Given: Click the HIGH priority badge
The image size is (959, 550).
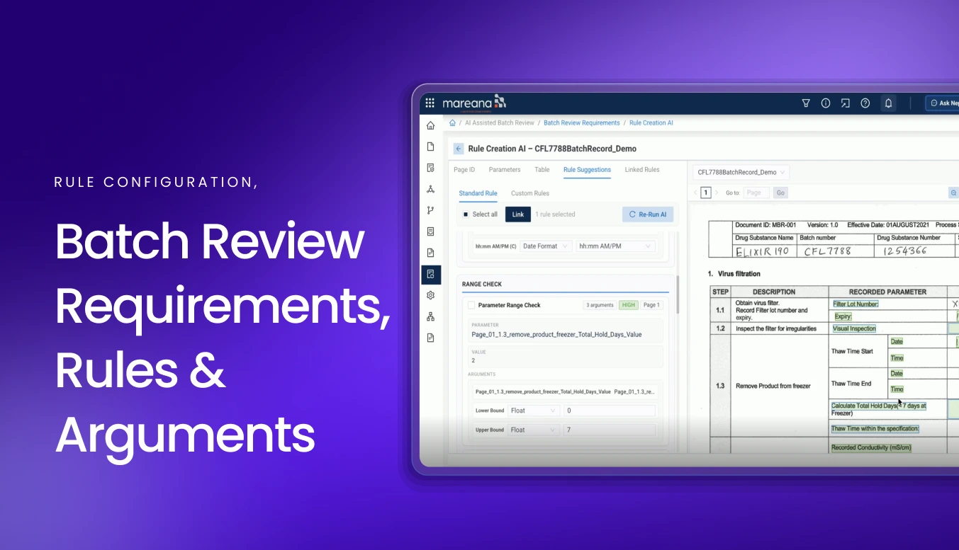Looking at the screenshot, I should (x=628, y=305).
